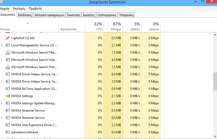Image resolution: width=217 pixels, height=139 pixels.
Task: Click the 2,2 MB memory value
Action: [116, 125]
